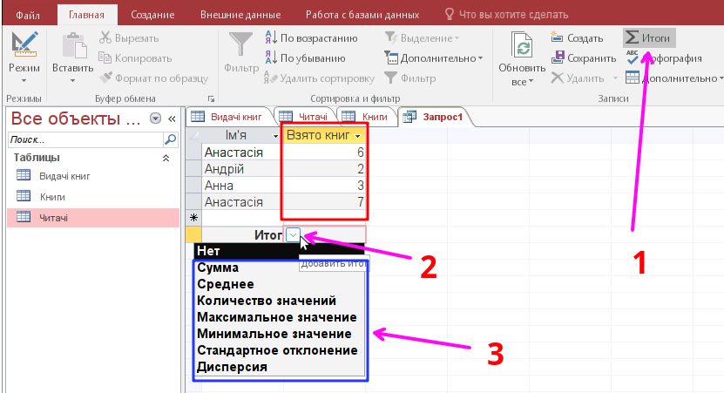724x393 pixels.
Task: Open Дополнительно records dropdown
Action: point(674,78)
